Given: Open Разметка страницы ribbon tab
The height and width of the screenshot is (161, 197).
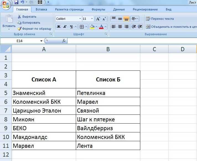Looking at the screenshot, I should click(x=69, y=9).
